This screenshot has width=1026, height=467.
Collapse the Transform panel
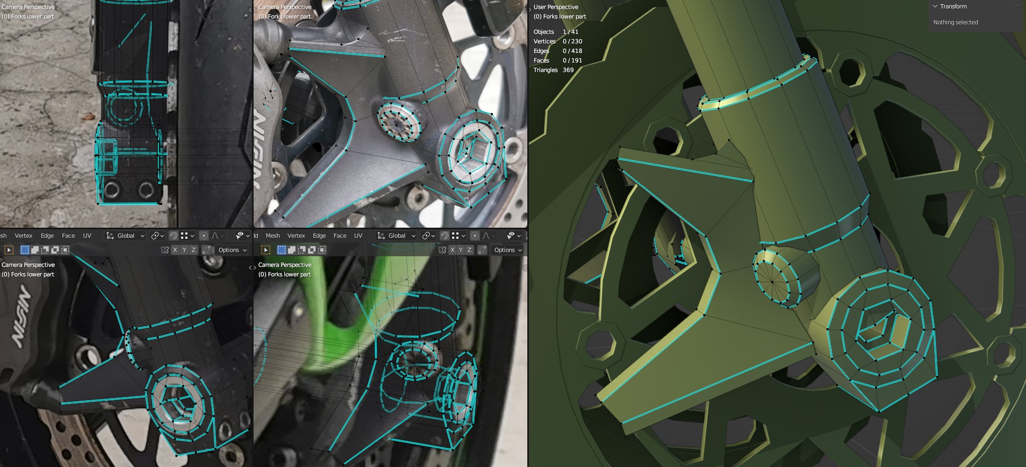935,6
